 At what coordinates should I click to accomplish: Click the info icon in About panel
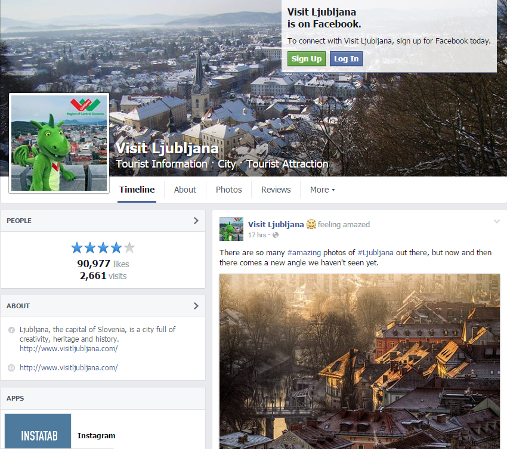point(11,330)
